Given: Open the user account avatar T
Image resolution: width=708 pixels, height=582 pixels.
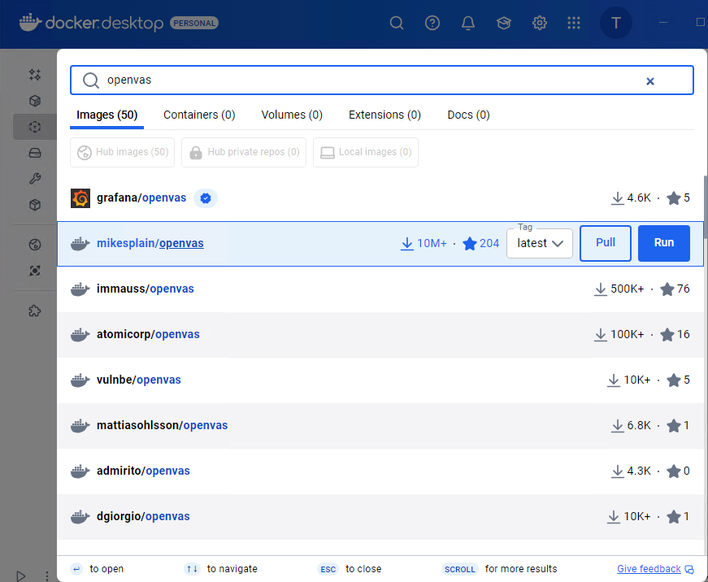Looking at the screenshot, I should pos(615,23).
